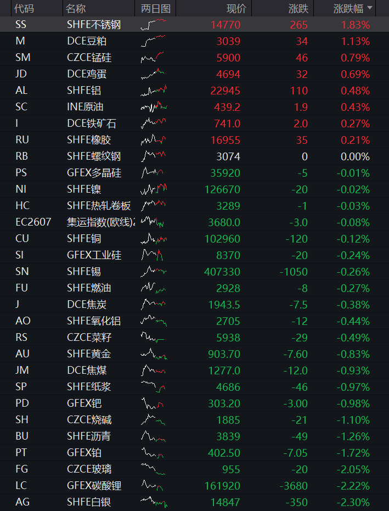Click the EC2607 contract code
This screenshot has width=389, height=511.
33,222
